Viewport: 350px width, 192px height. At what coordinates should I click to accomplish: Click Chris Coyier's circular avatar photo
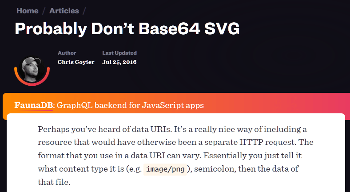click(x=32, y=69)
